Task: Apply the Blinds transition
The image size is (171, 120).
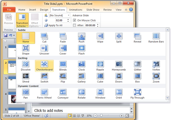Action: tap(63, 66)
